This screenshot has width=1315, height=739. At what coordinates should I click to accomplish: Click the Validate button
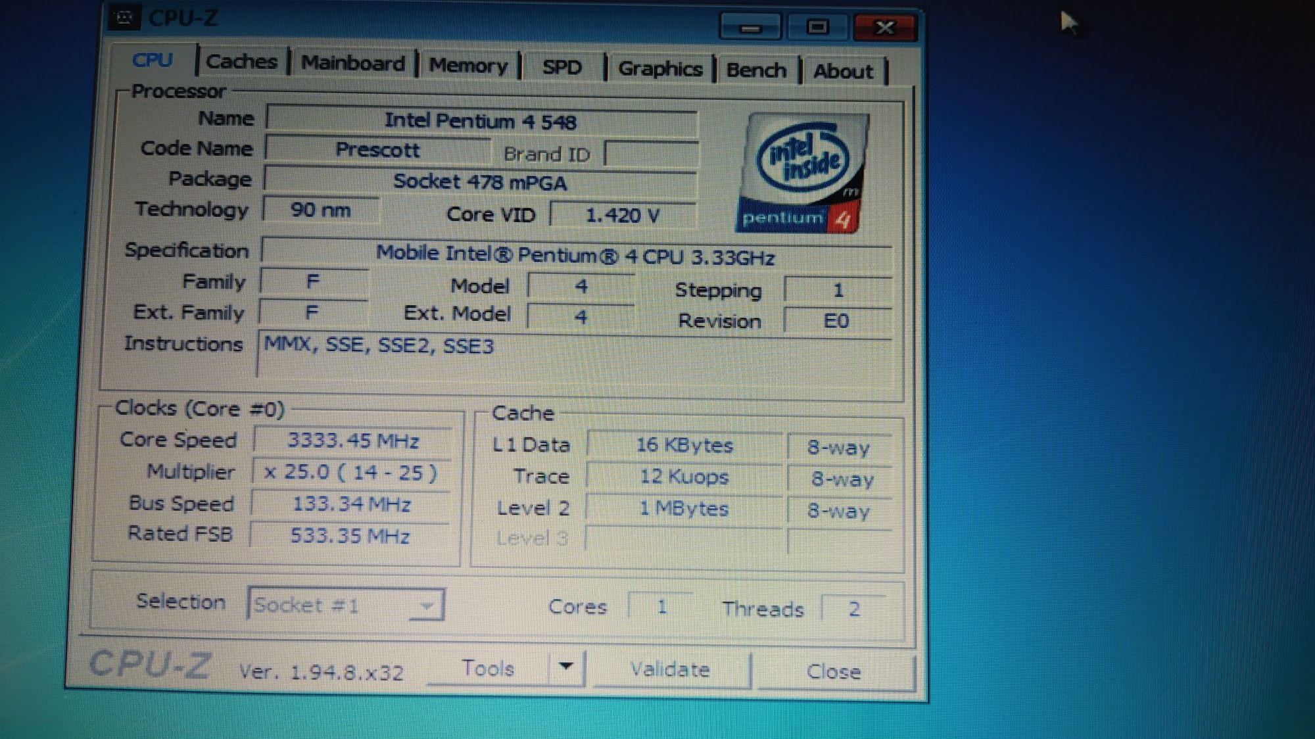[670, 670]
